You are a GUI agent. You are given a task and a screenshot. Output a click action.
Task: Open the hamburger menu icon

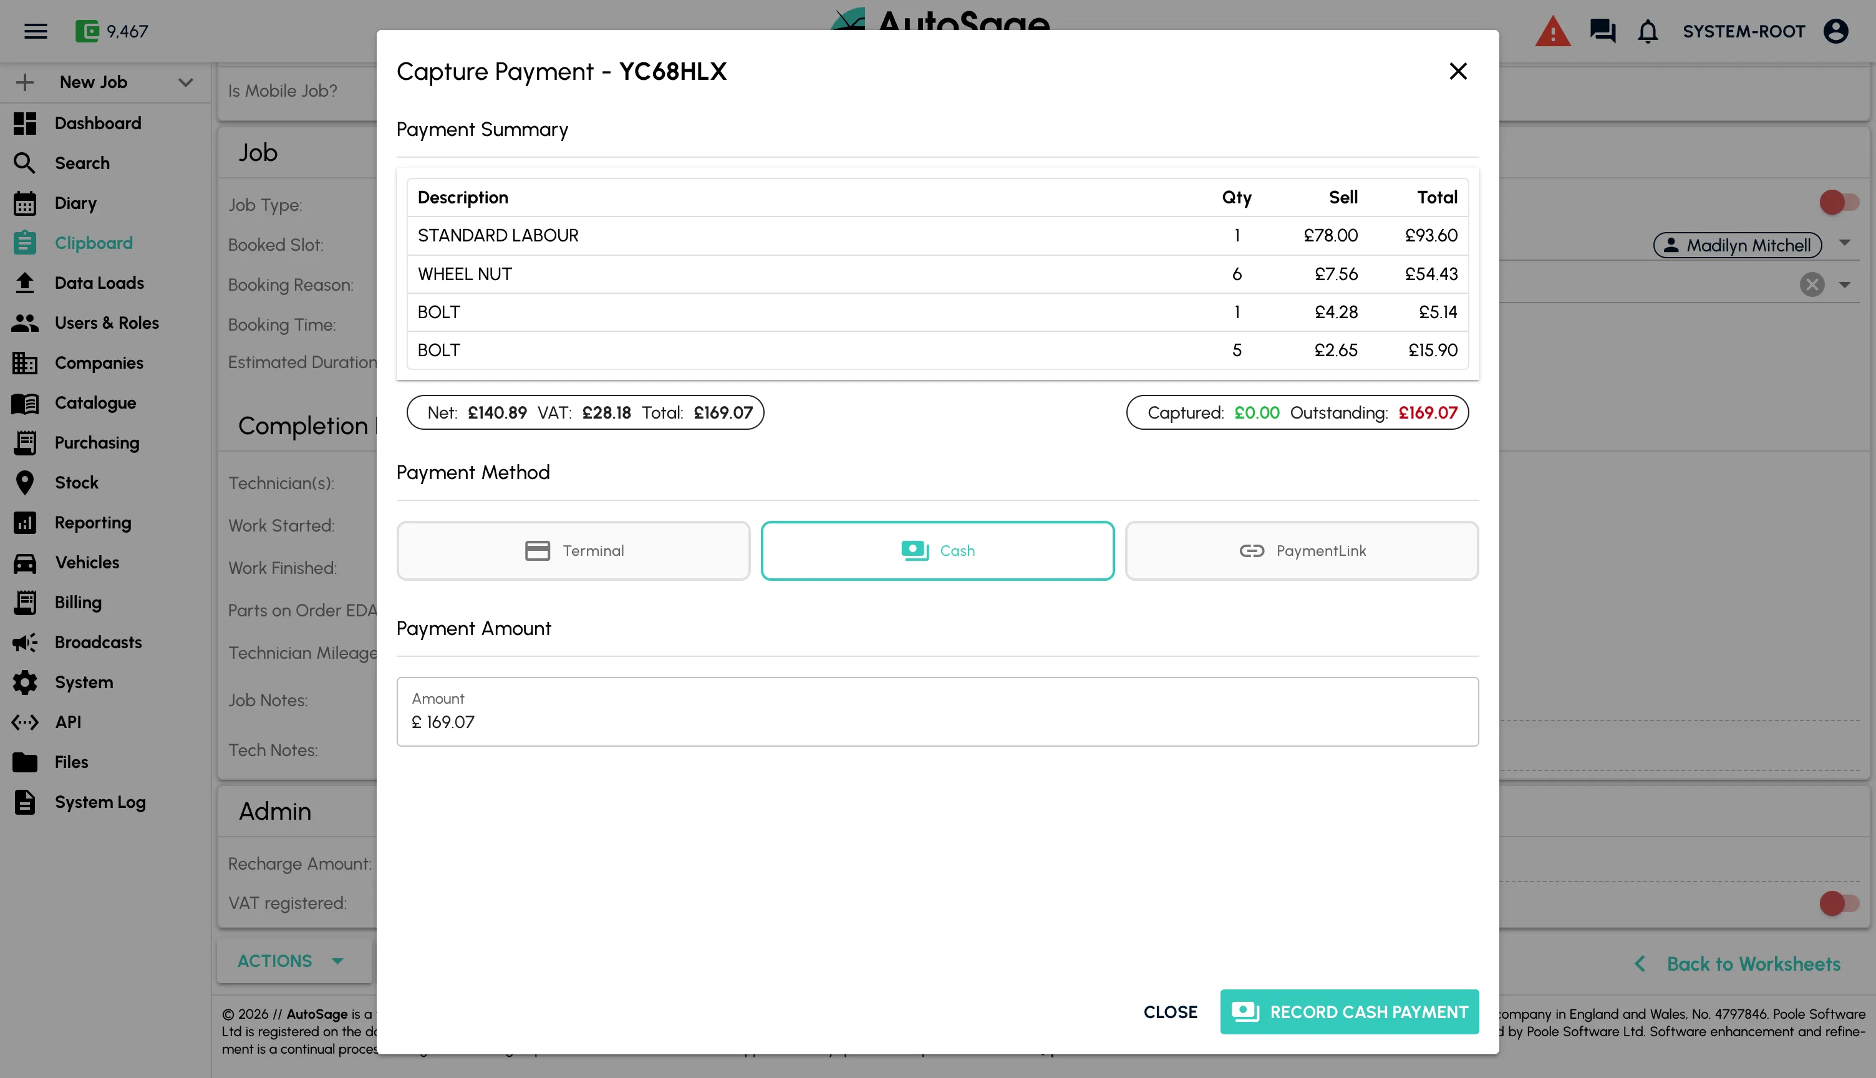coord(36,31)
